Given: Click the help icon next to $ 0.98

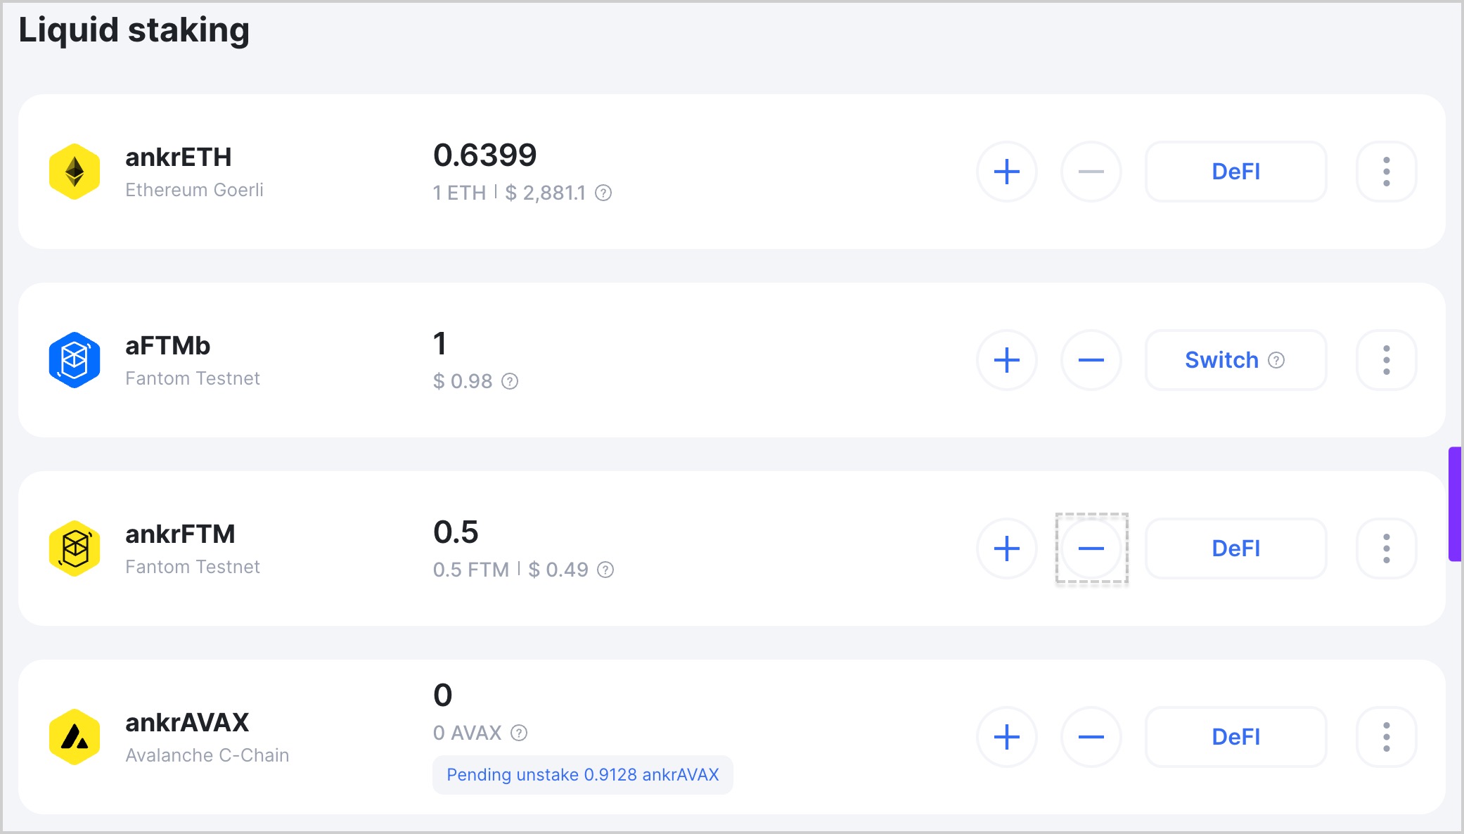Looking at the screenshot, I should 510,381.
